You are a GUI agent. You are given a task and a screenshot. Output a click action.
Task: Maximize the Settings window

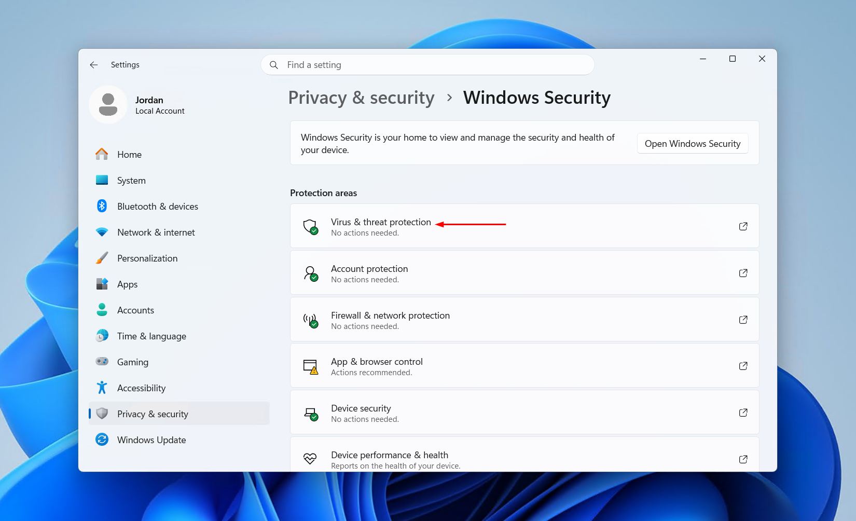pyautogui.click(x=733, y=59)
